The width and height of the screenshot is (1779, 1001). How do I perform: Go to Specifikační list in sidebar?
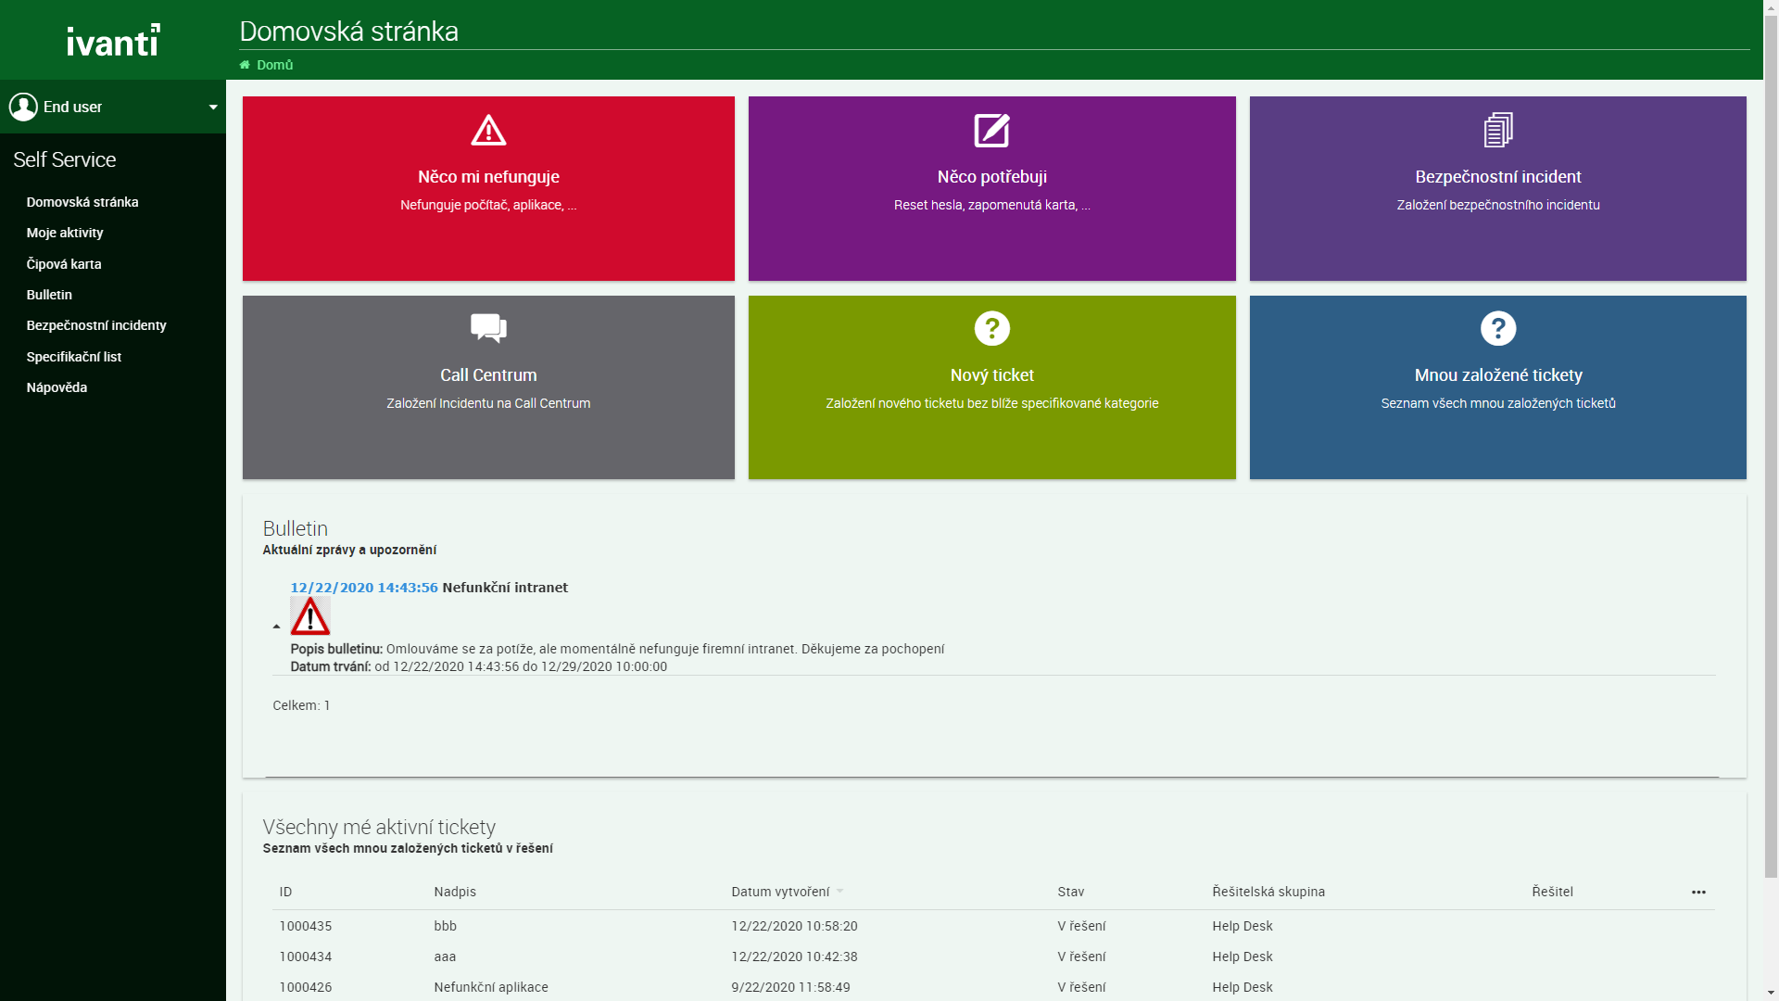pos(74,357)
